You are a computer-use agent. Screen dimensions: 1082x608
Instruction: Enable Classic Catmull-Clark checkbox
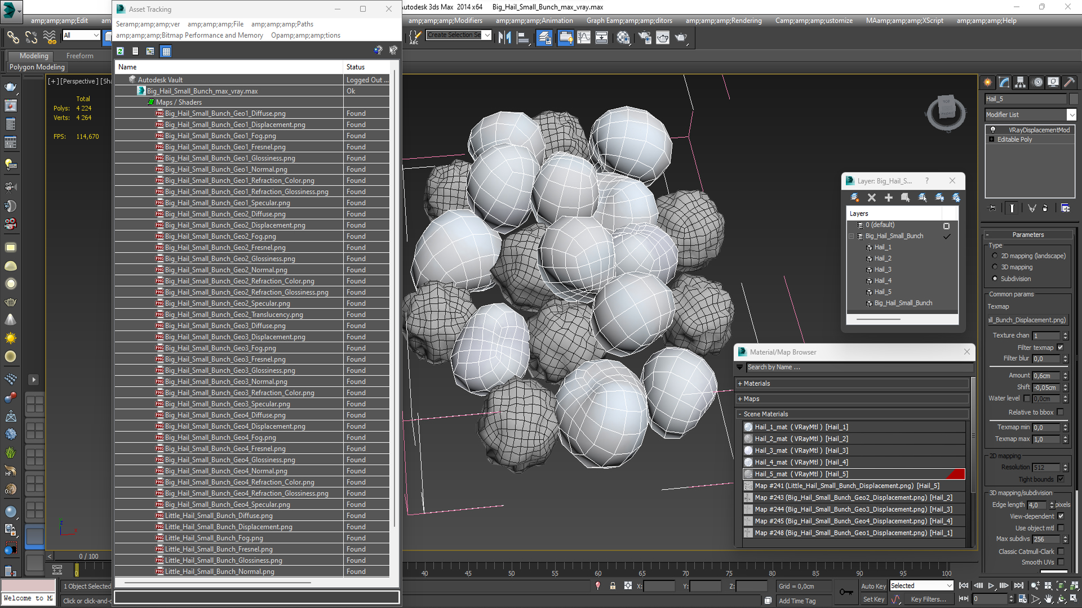(1061, 552)
